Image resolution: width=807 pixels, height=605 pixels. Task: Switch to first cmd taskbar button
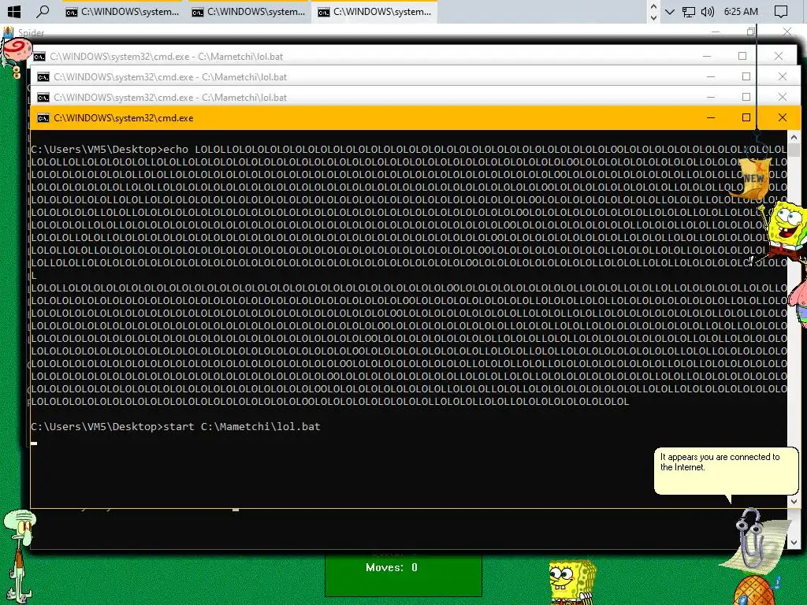click(x=122, y=12)
